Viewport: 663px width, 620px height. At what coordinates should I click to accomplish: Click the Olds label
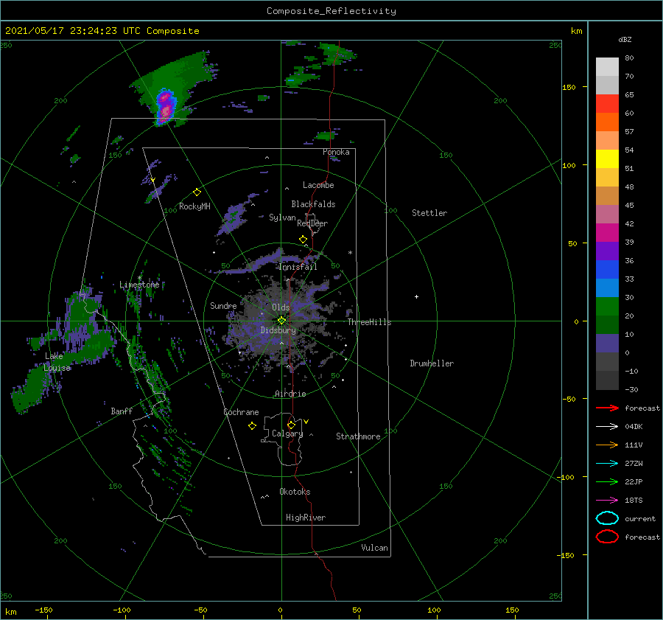pyautogui.click(x=281, y=307)
